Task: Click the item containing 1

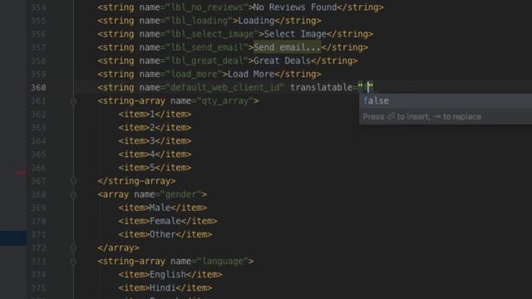Action: (155, 115)
